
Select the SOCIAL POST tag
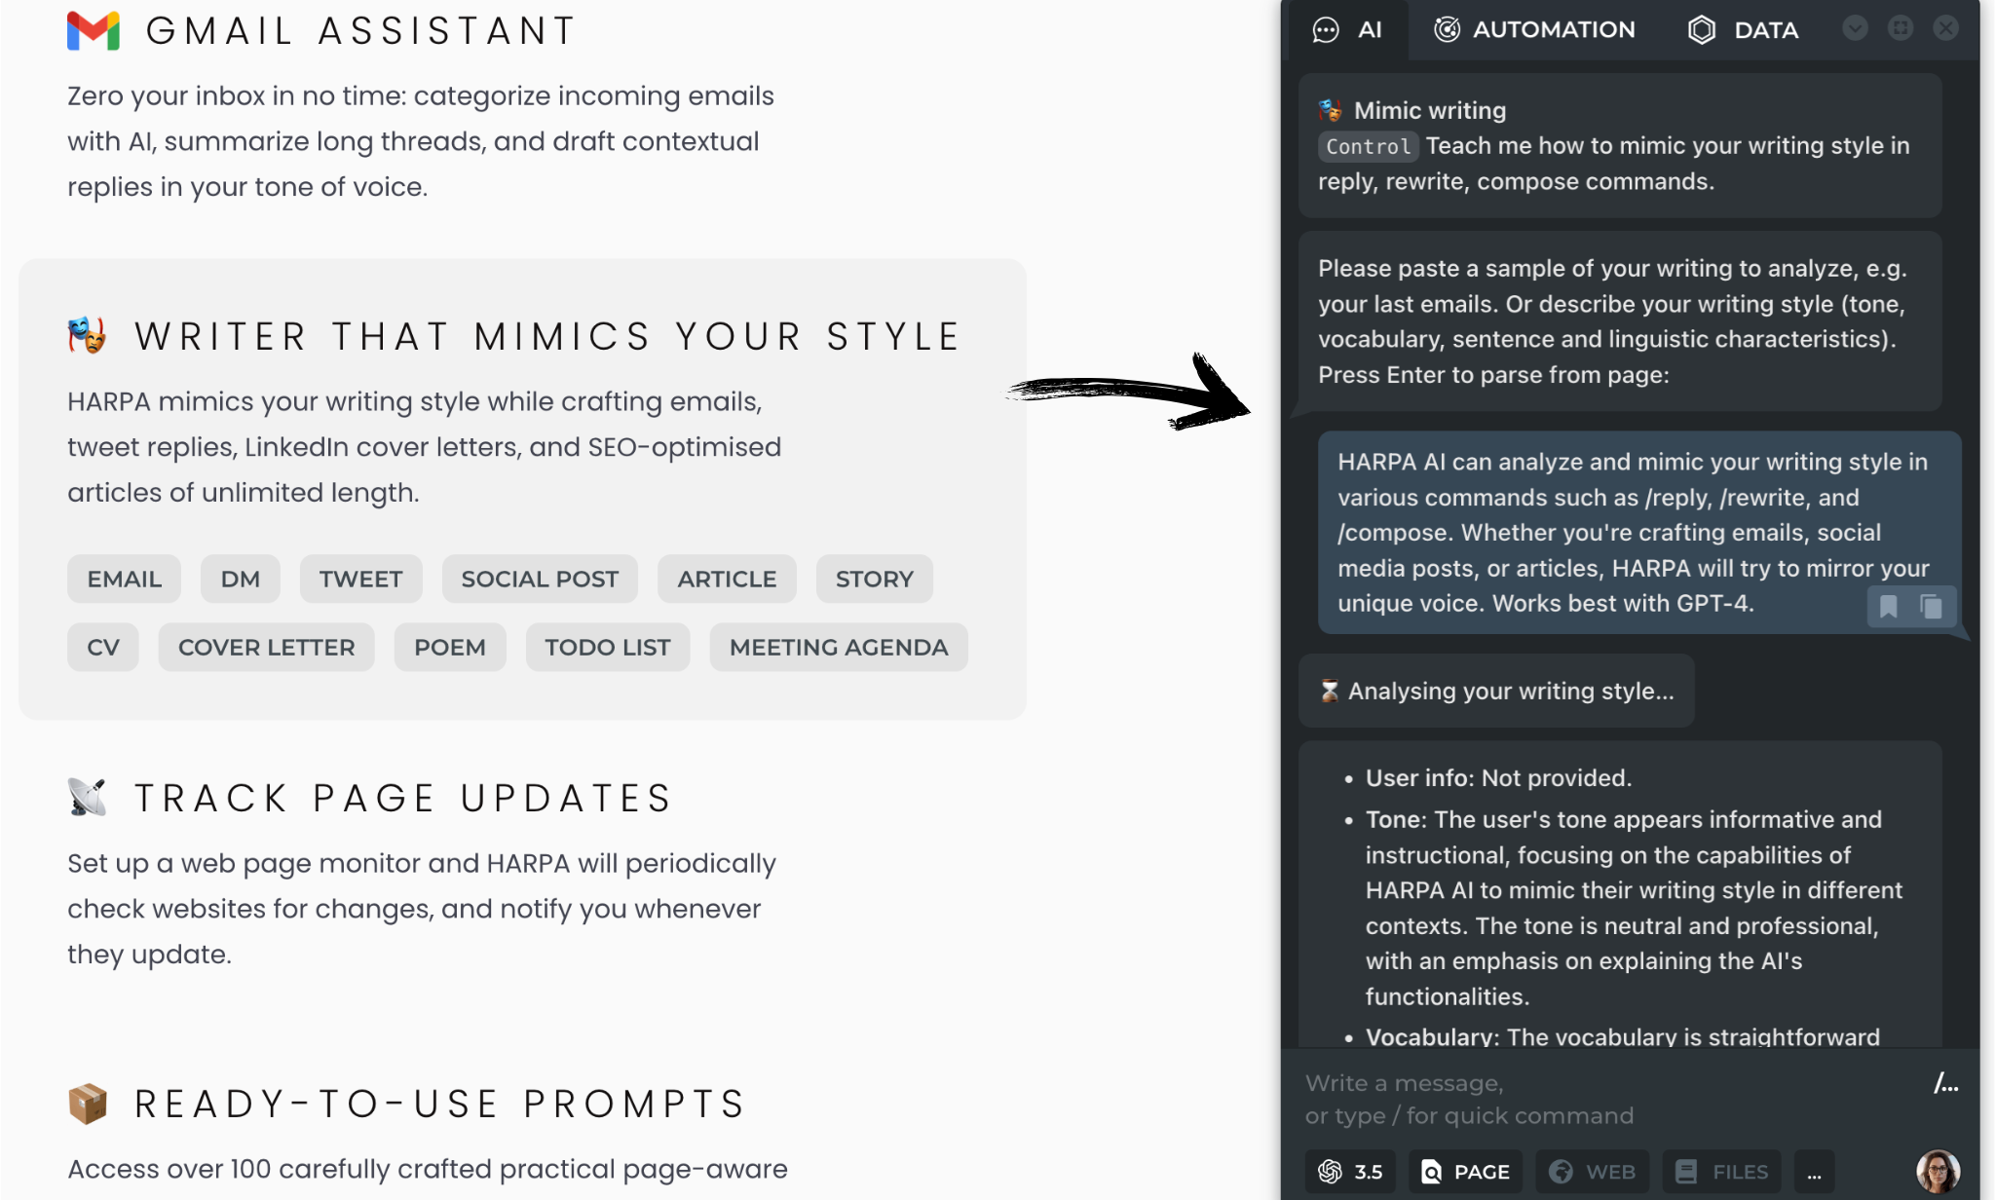coord(540,579)
